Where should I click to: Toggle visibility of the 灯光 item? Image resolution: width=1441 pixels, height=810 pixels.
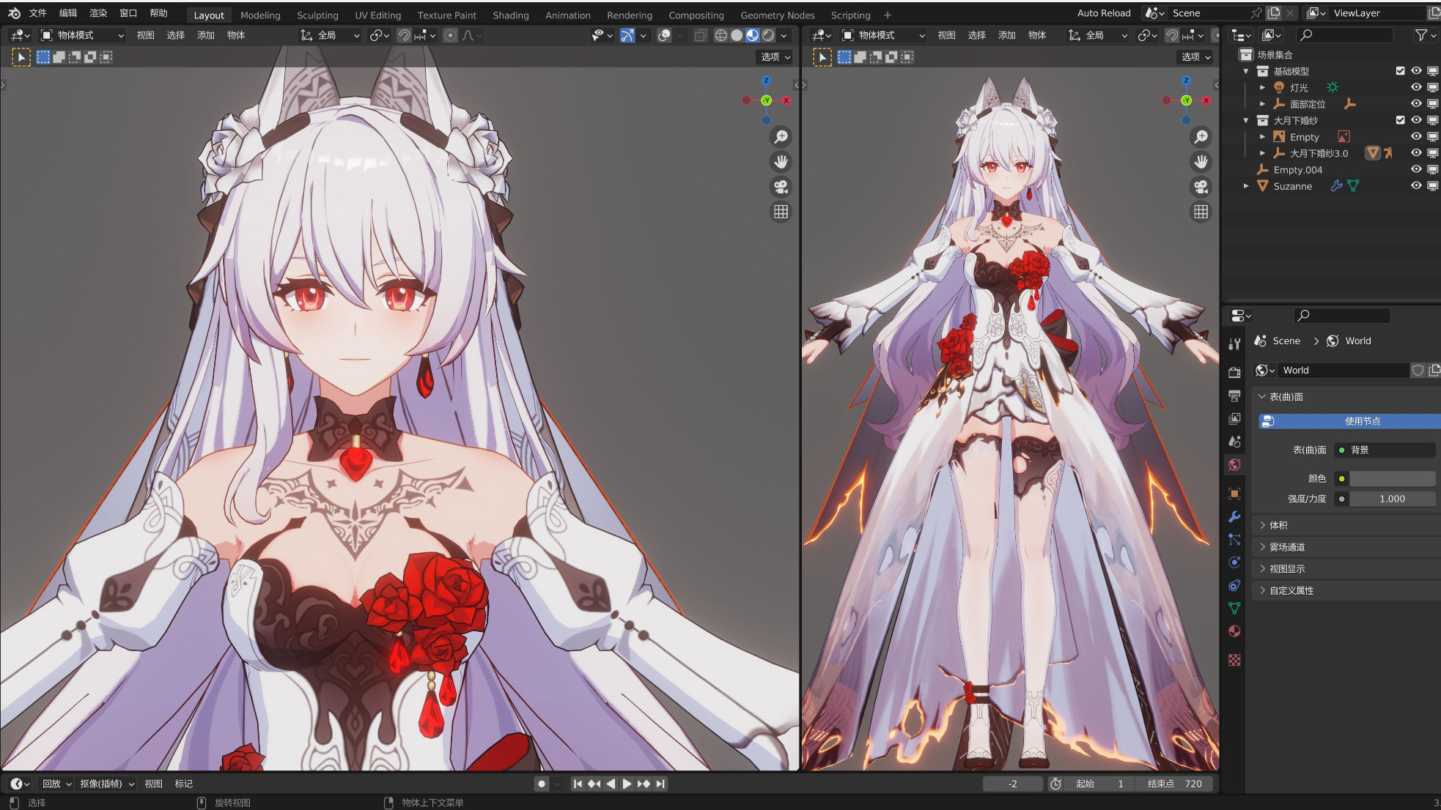click(1416, 87)
